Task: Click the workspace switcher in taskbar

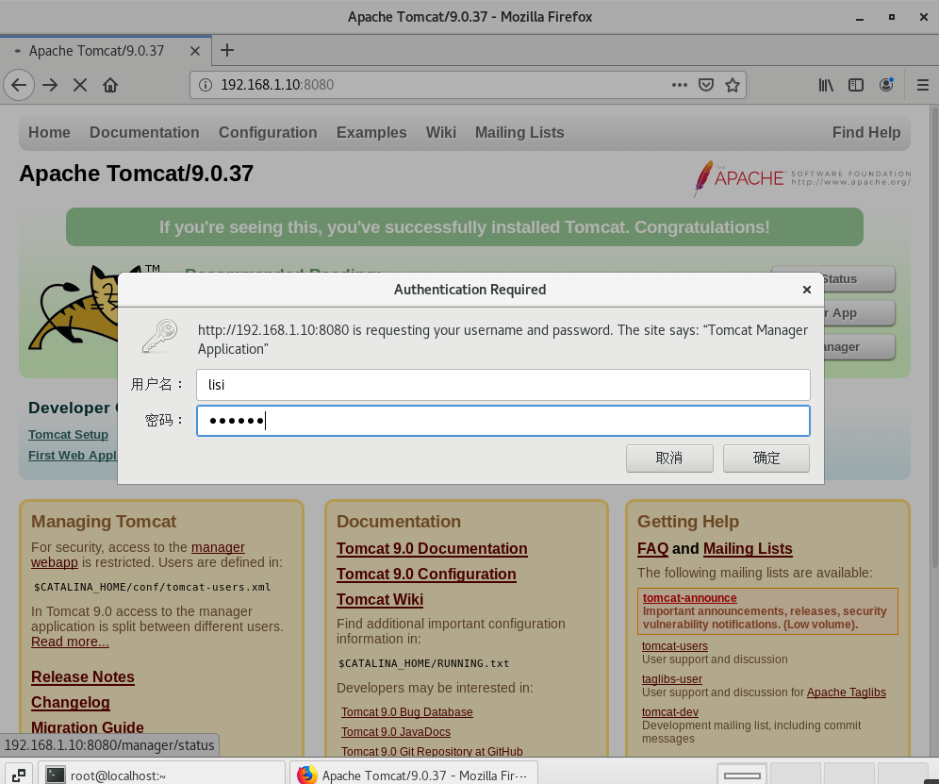Action: click(823, 774)
